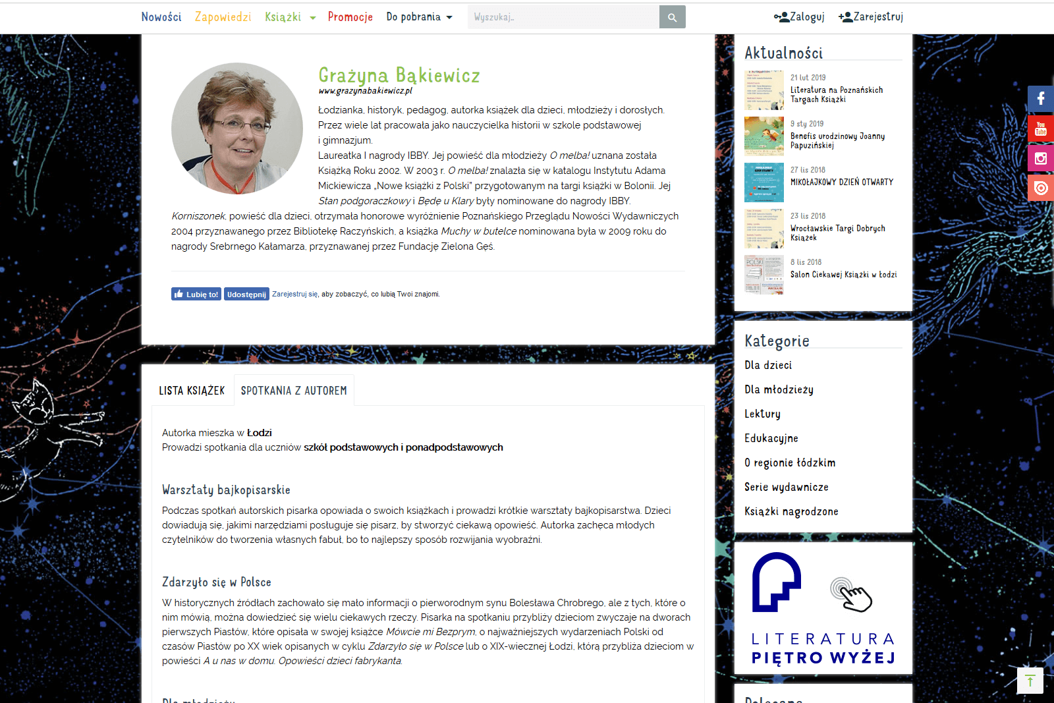Focus the Wyszukaj search field
The width and height of the screenshot is (1054, 703).
coord(563,17)
